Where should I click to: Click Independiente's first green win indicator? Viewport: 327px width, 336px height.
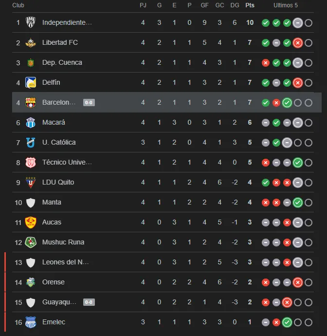tap(266, 22)
